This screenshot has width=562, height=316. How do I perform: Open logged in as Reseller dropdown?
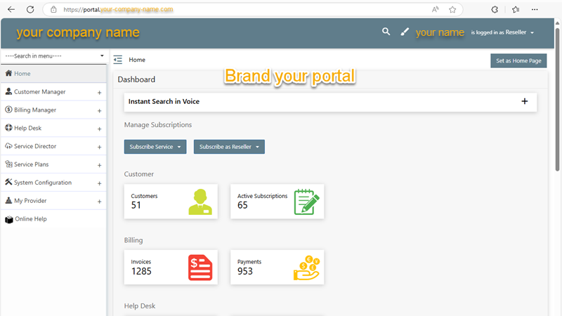502,32
